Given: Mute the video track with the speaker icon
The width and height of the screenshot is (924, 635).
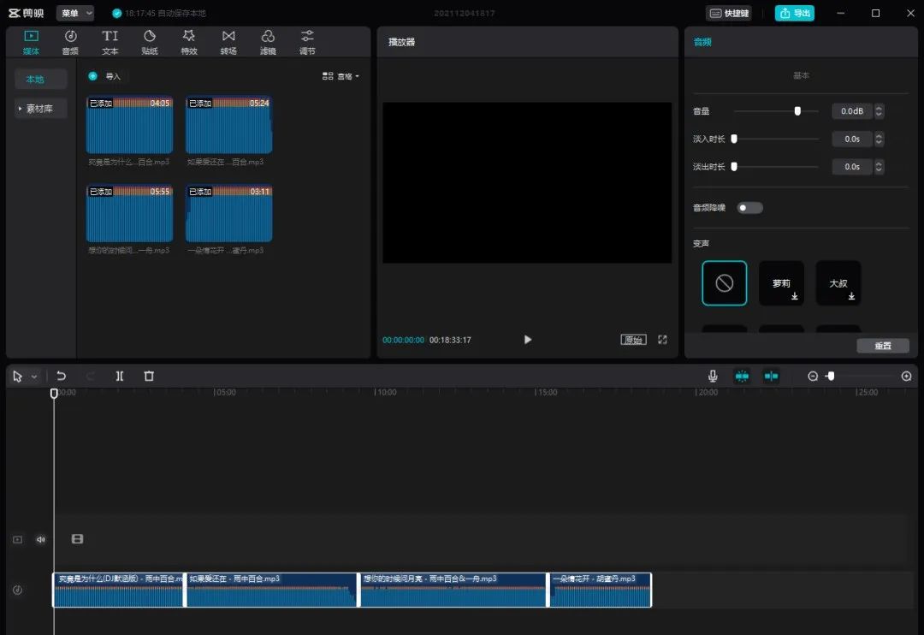Looking at the screenshot, I should pyautogui.click(x=40, y=539).
